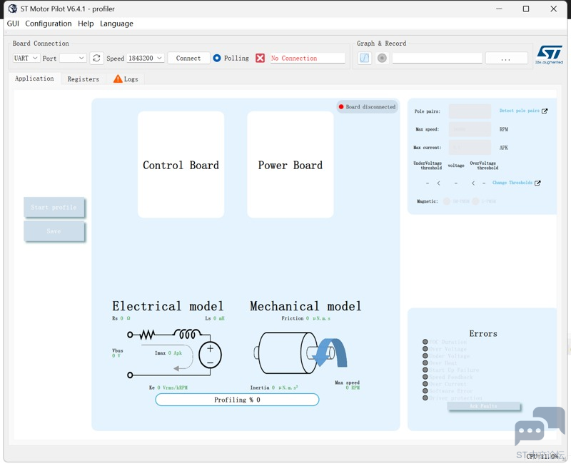Screen dimensions: 571x466
Task: Click the record circle icon
Action: [x=382, y=58]
